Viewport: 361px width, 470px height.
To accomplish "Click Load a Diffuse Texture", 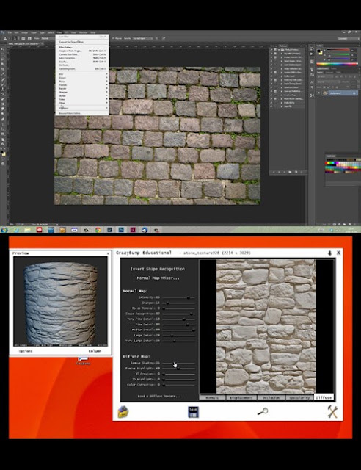I will pyautogui.click(x=159, y=396).
